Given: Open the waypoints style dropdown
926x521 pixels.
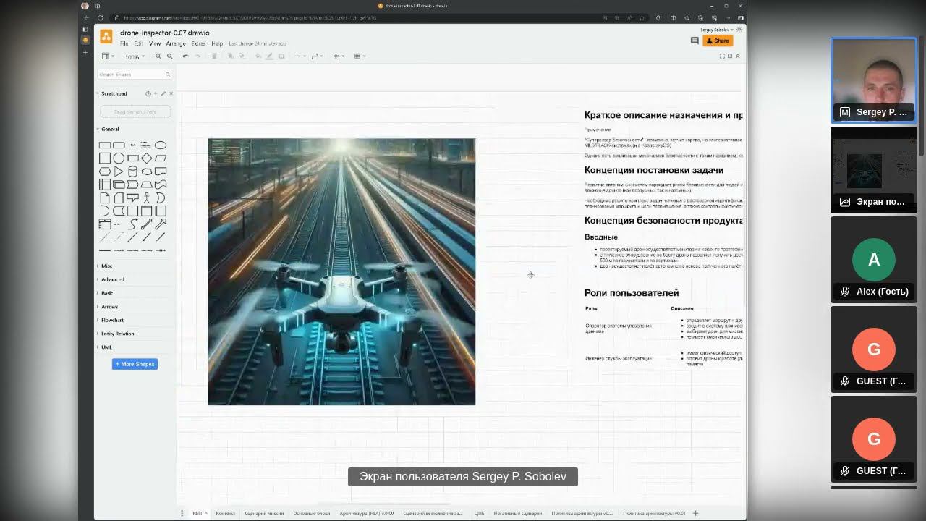Looking at the screenshot, I should tap(317, 56).
